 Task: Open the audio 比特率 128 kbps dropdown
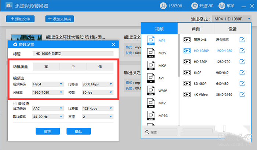pos(98,108)
